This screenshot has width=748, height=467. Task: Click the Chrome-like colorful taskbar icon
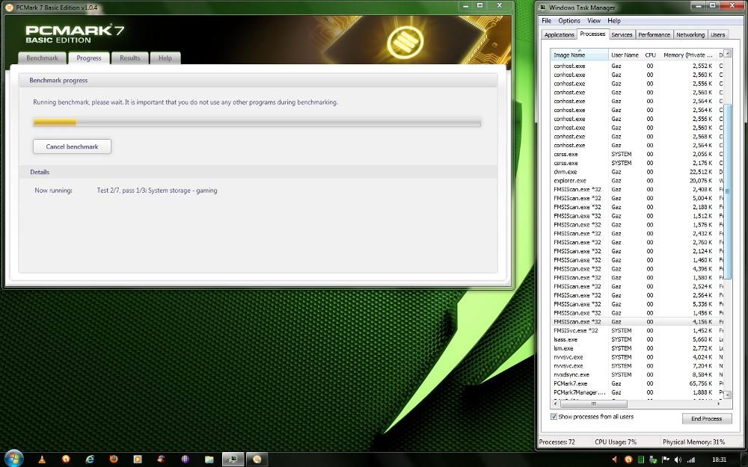162,459
